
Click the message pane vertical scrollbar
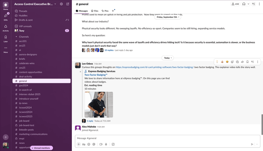pyautogui.click(x=262, y=124)
